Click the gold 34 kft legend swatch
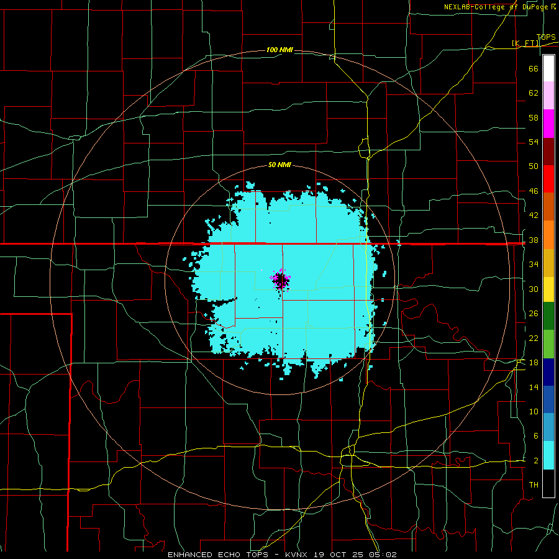The height and width of the screenshot is (559, 559). click(548, 263)
